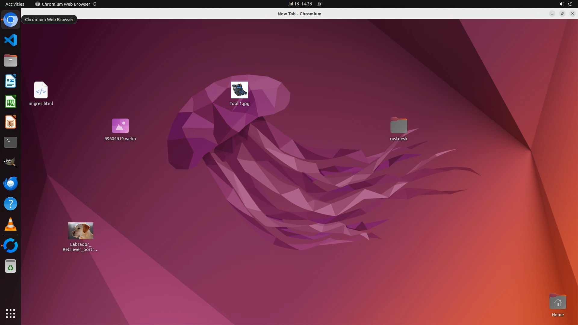Open the Chromium Web Browser app menu

click(66, 4)
